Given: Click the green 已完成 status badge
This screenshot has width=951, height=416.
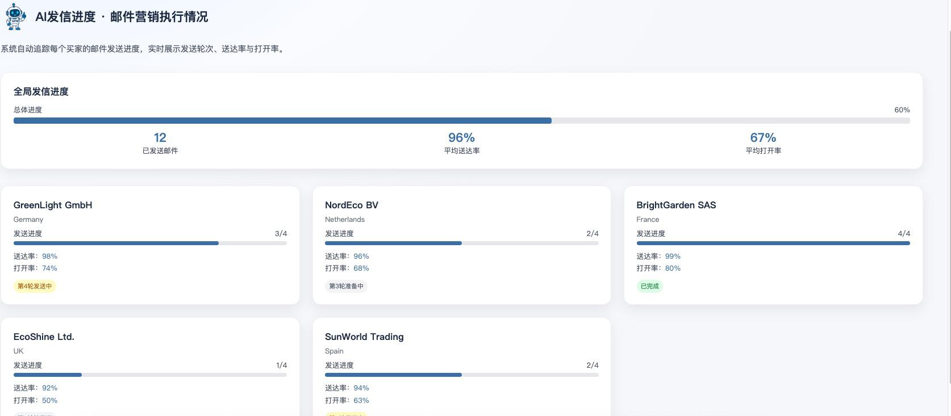Looking at the screenshot, I should (x=649, y=287).
